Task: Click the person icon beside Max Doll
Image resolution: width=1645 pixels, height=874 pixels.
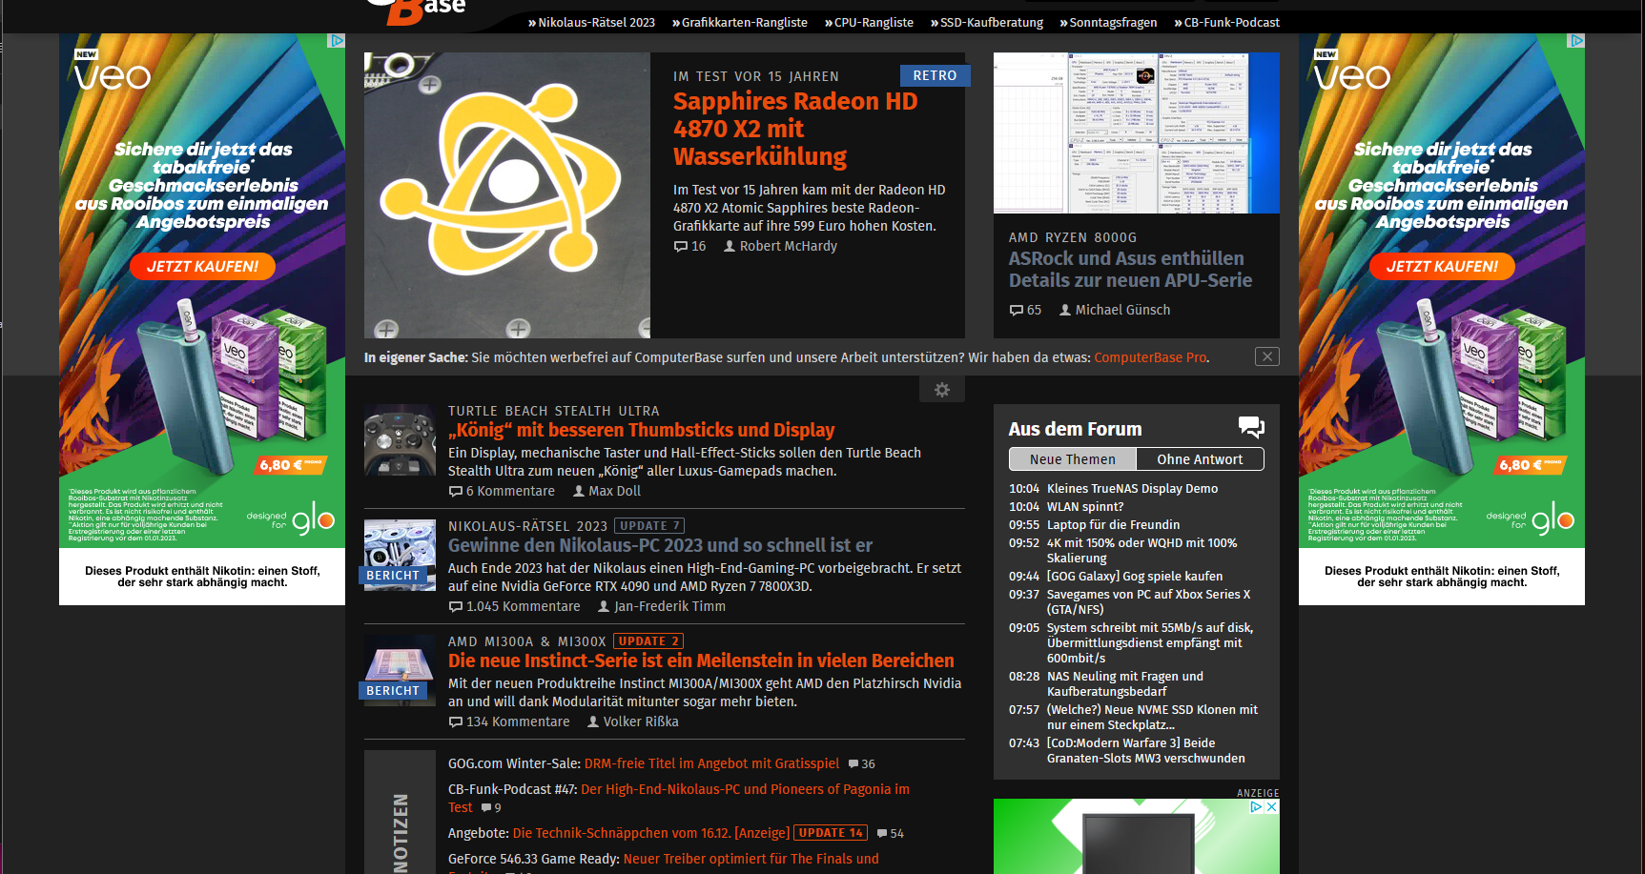Action: point(578,491)
